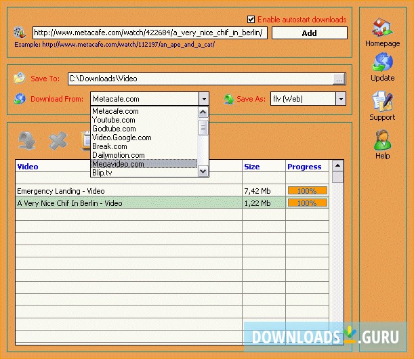414x359 pixels.
Task: Toggle Enable autostart downloads checkbox
Action: tap(251, 19)
